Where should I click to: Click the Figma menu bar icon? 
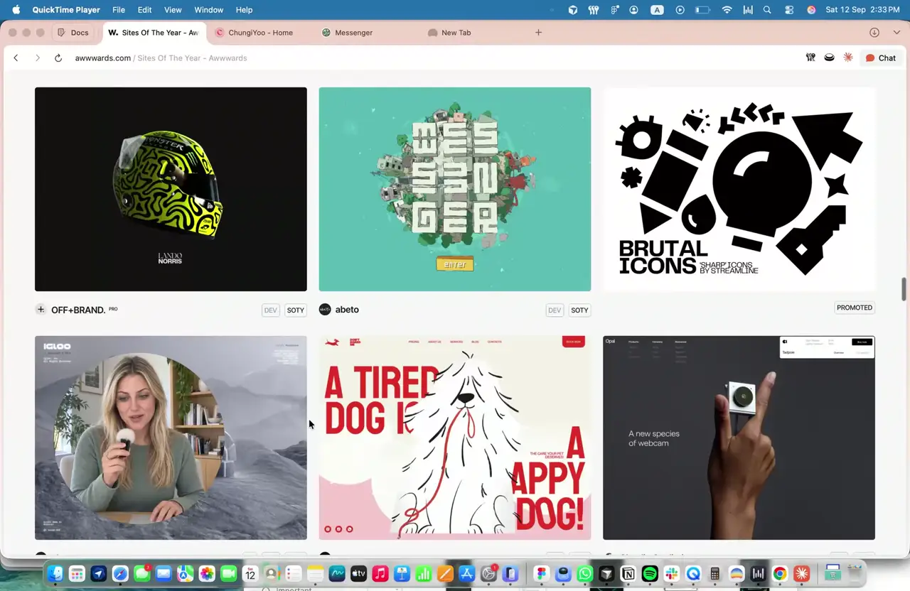tap(614, 10)
